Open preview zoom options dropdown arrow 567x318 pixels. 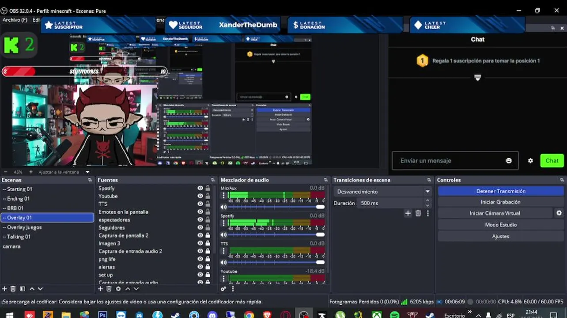[87, 172]
